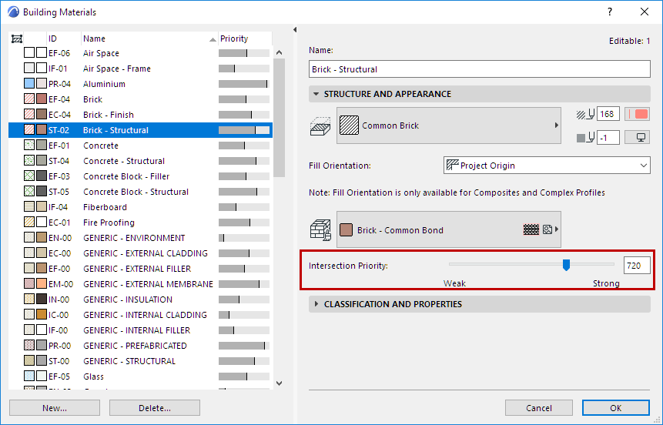Select Air Space material row
The image size is (663, 425).
tap(140, 53)
